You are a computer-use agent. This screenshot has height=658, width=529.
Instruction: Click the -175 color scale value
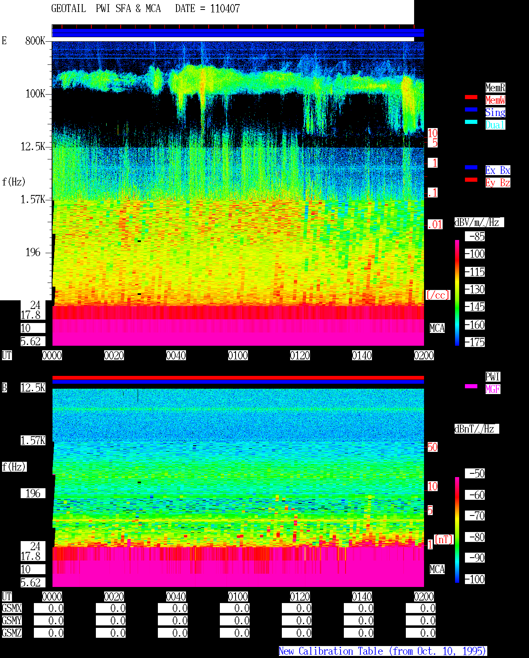click(475, 342)
